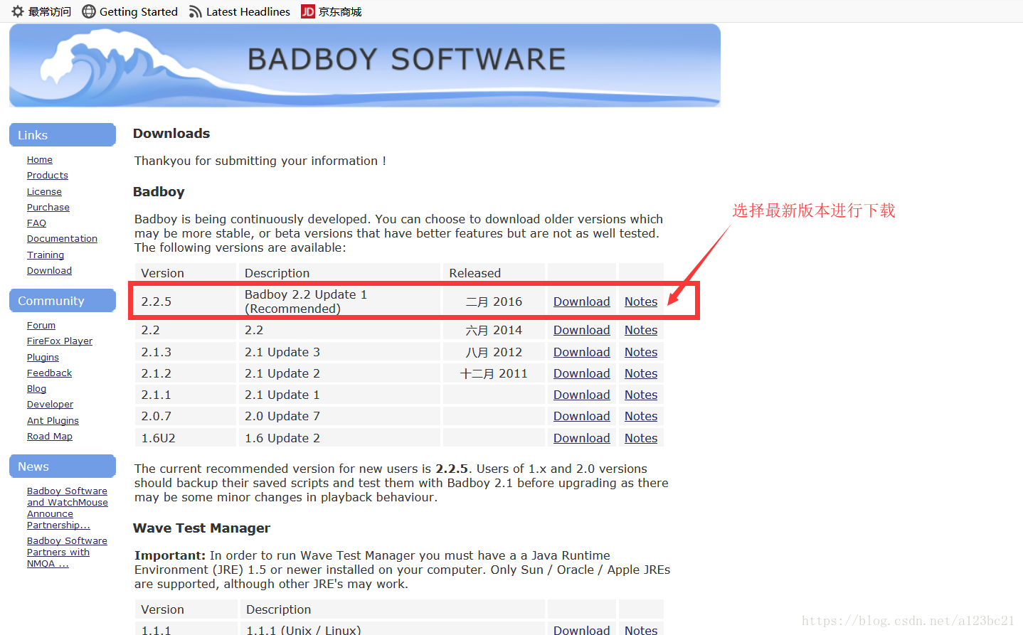Click the RSS icon of Latest Headlines

click(195, 11)
